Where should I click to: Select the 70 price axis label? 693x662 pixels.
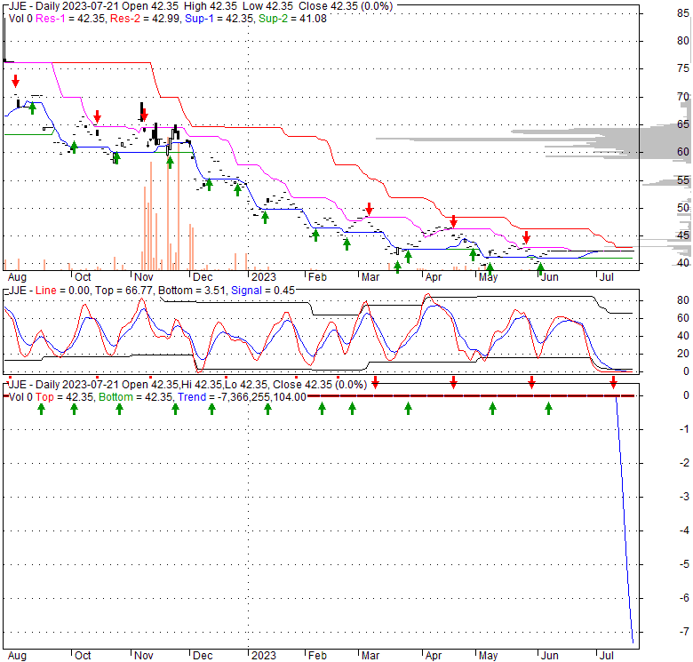683,96
